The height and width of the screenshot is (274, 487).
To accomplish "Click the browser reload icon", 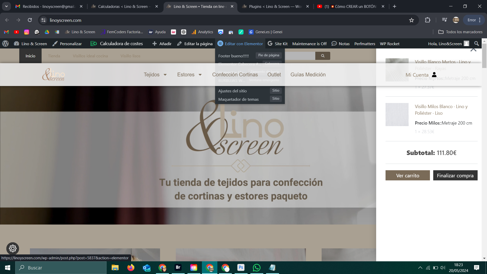I will (x=30, y=20).
